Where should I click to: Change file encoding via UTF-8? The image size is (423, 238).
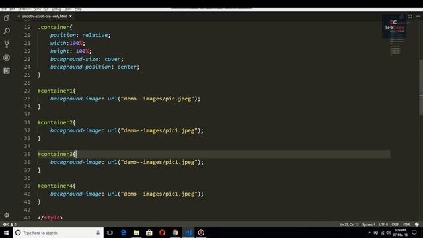[383, 225]
